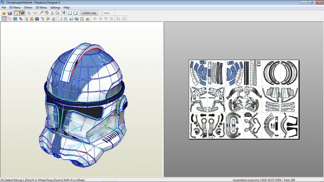Screen dimensions: 324x182
Task: Open the Settings menu
Action: [x=55, y=7]
